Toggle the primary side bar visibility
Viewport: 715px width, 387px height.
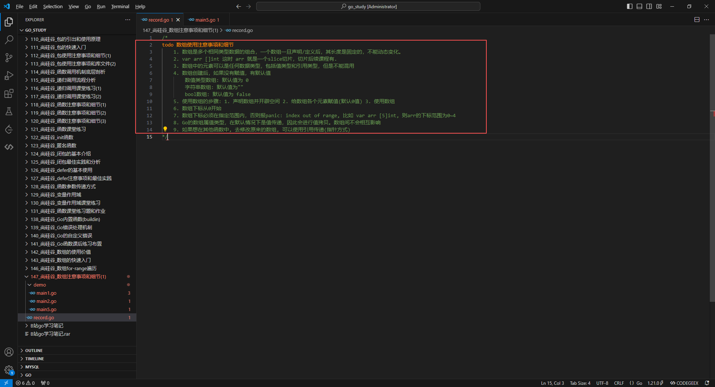pyautogui.click(x=630, y=6)
